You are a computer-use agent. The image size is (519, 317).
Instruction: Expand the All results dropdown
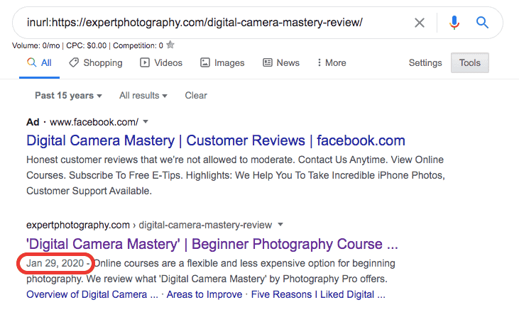click(x=143, y=96)
